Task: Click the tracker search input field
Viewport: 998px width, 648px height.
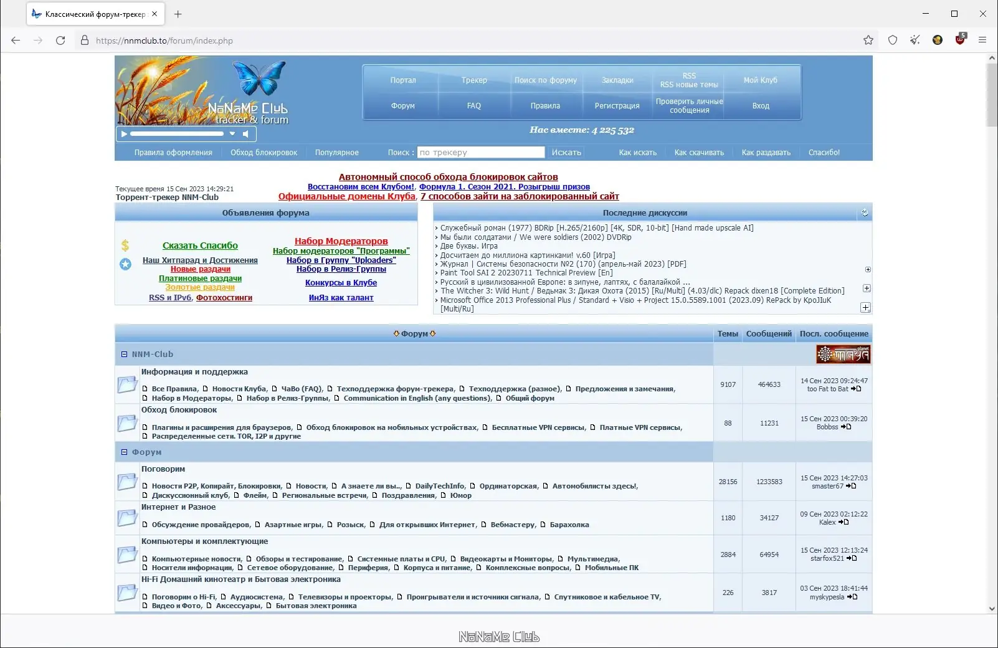Action: click(x=481, y=153)
